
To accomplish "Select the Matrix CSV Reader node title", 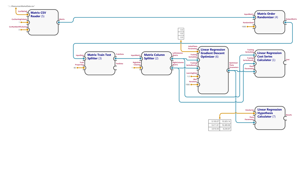I will pos(38,14).
